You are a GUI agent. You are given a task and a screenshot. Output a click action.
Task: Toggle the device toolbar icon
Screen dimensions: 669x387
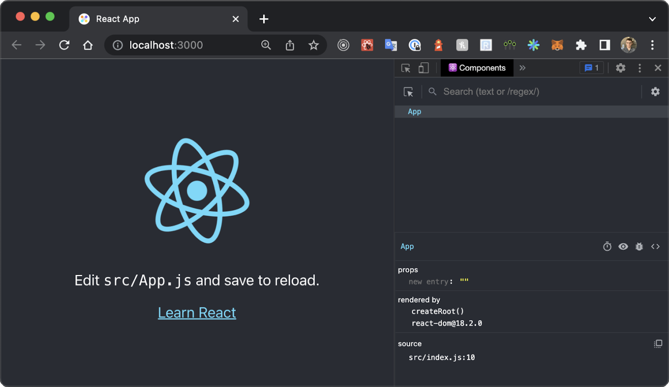424,68
